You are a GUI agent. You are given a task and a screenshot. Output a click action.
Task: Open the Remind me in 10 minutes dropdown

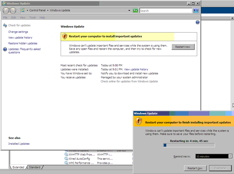tap(214, 156)
